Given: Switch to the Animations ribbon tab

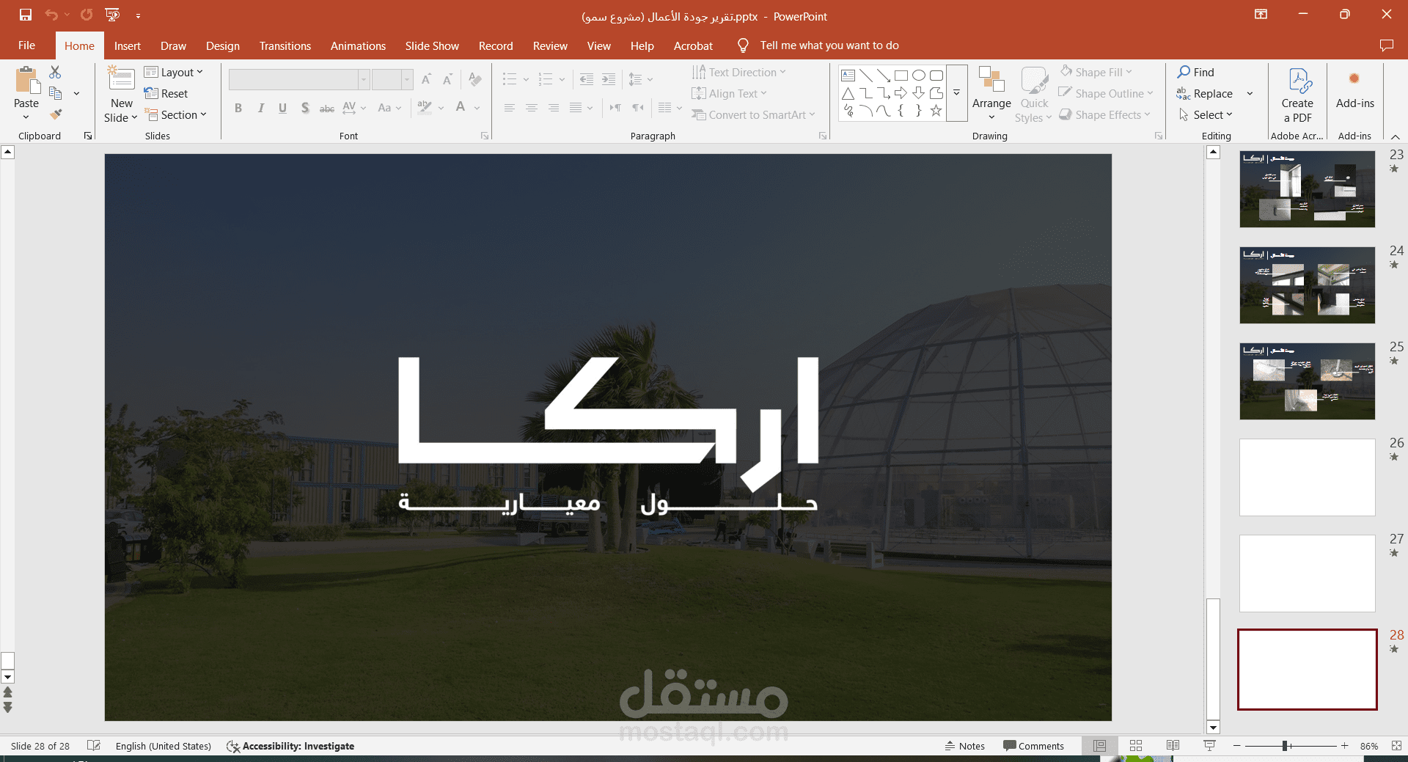Looking at the screenshot, I should click(x=357, y=45).
